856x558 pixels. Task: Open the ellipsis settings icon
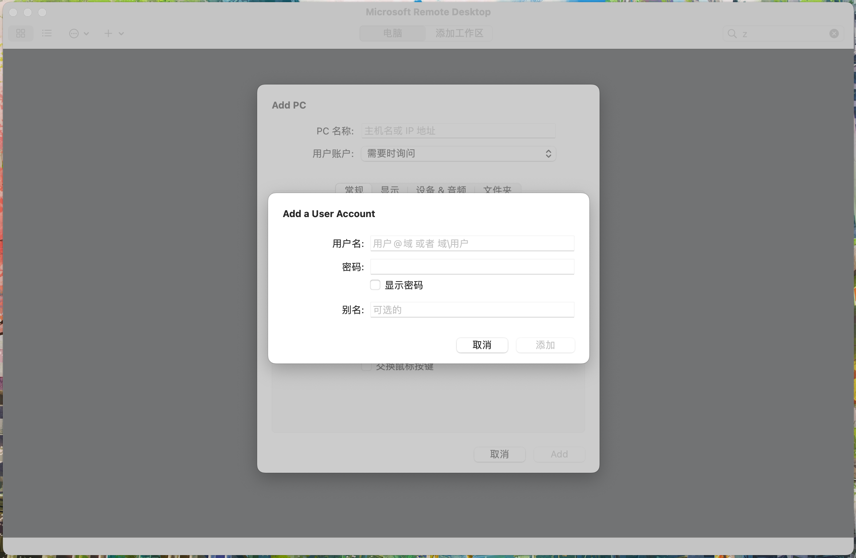(x=74, y=34)
